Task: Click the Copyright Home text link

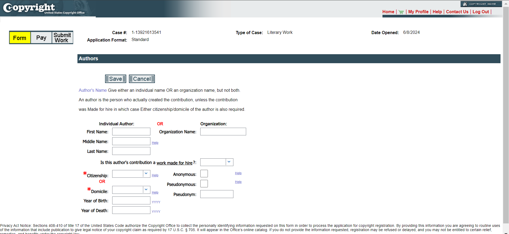Action: click(482, 4)
